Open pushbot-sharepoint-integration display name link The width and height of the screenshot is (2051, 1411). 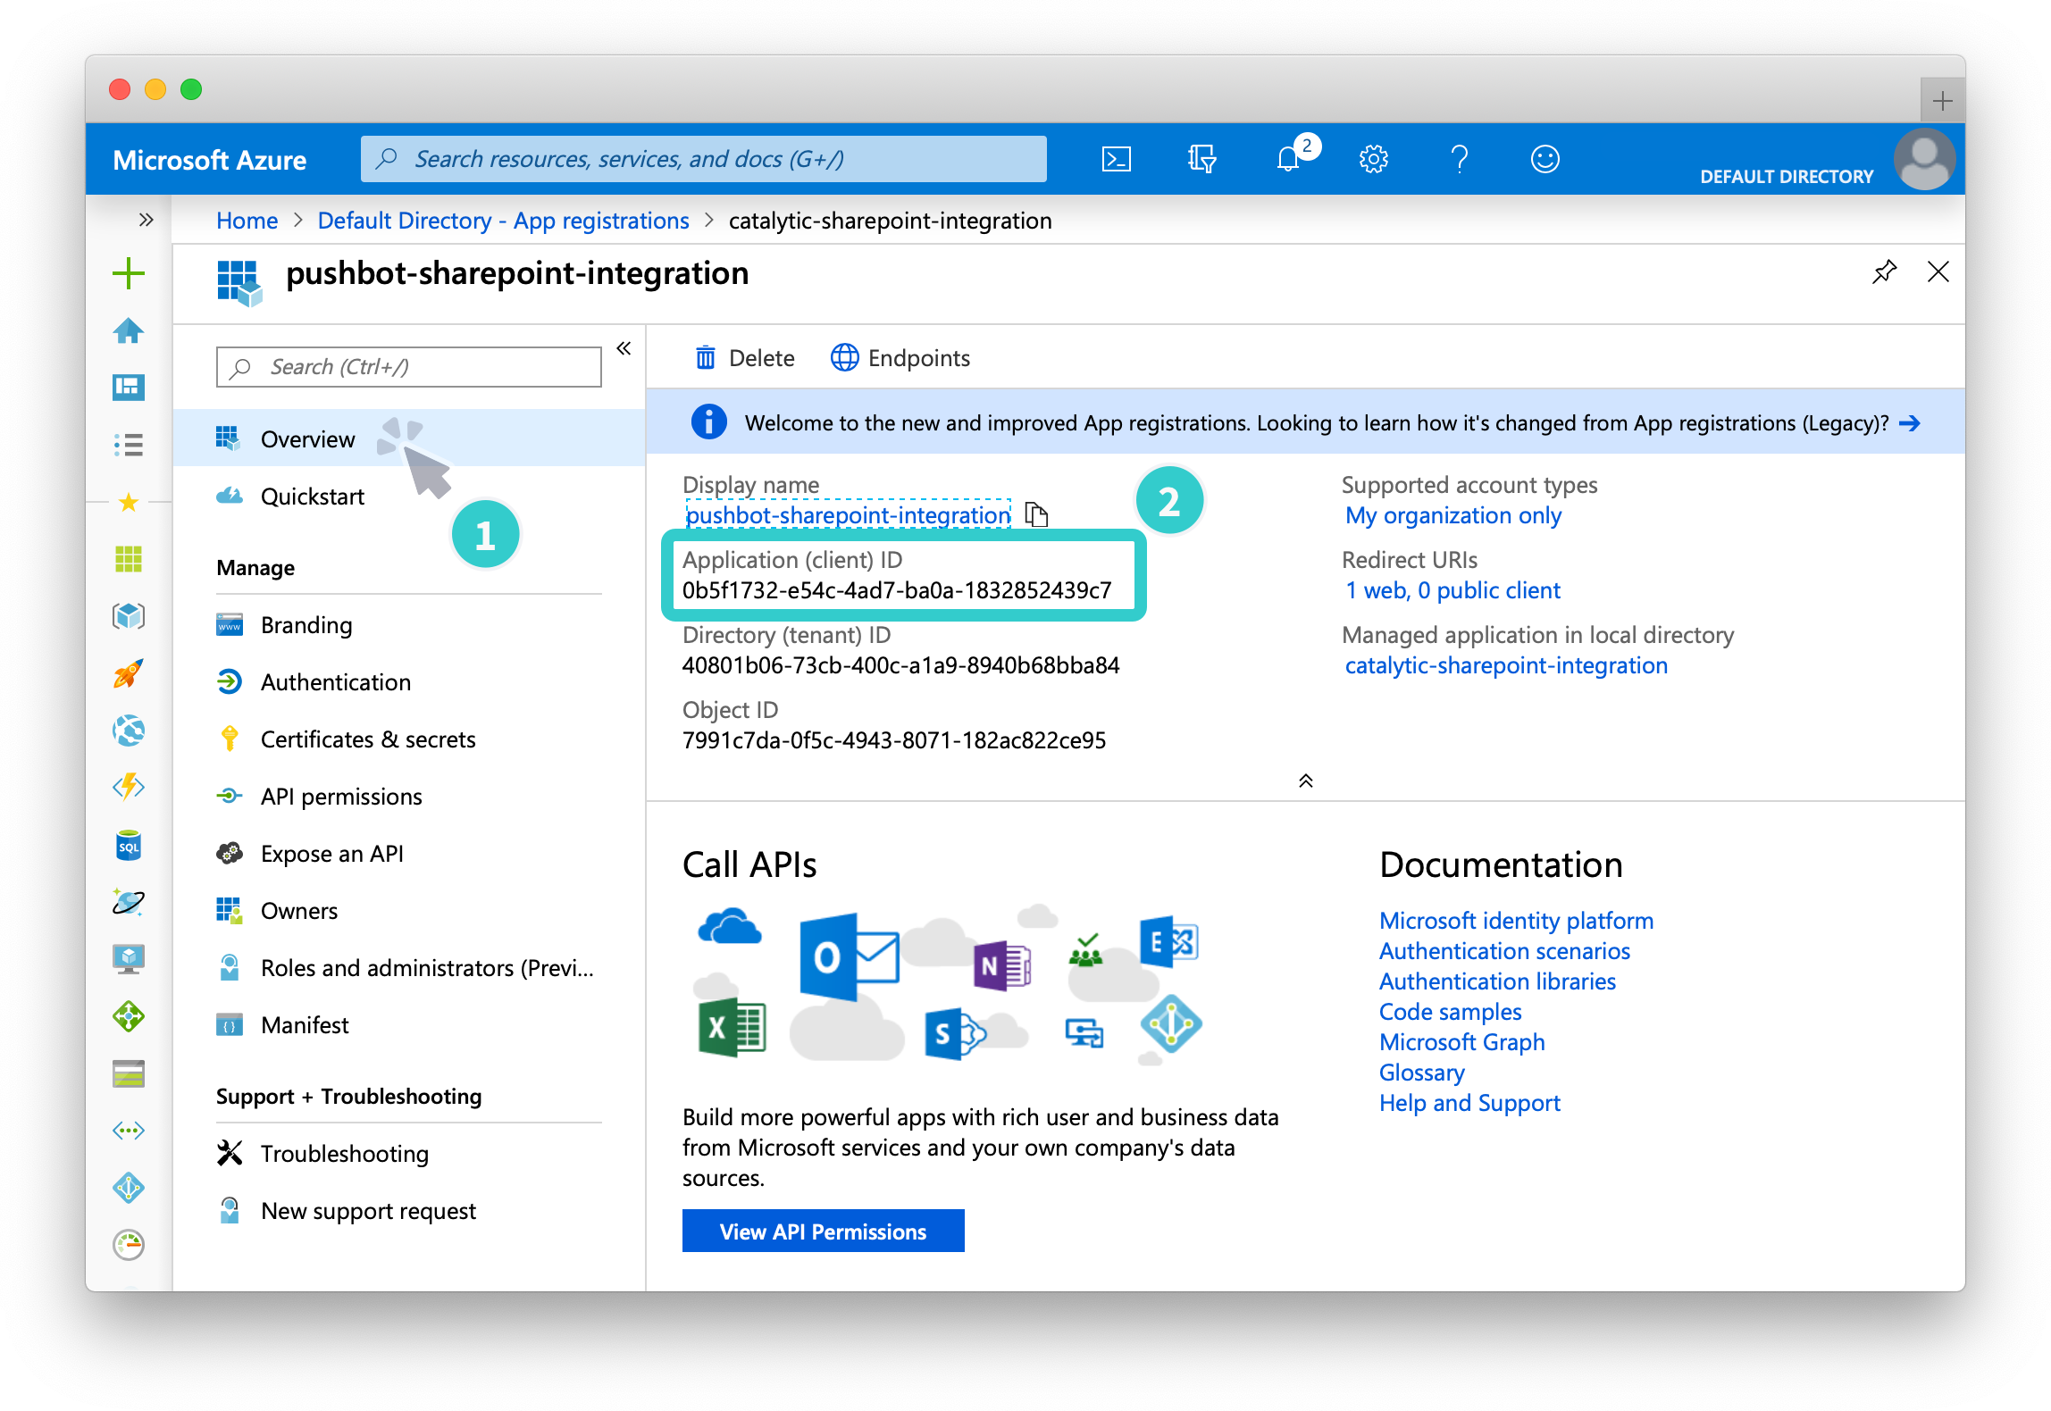point(848,514)
